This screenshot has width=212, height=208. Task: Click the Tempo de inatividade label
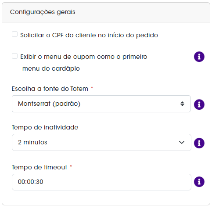point(45,127)
